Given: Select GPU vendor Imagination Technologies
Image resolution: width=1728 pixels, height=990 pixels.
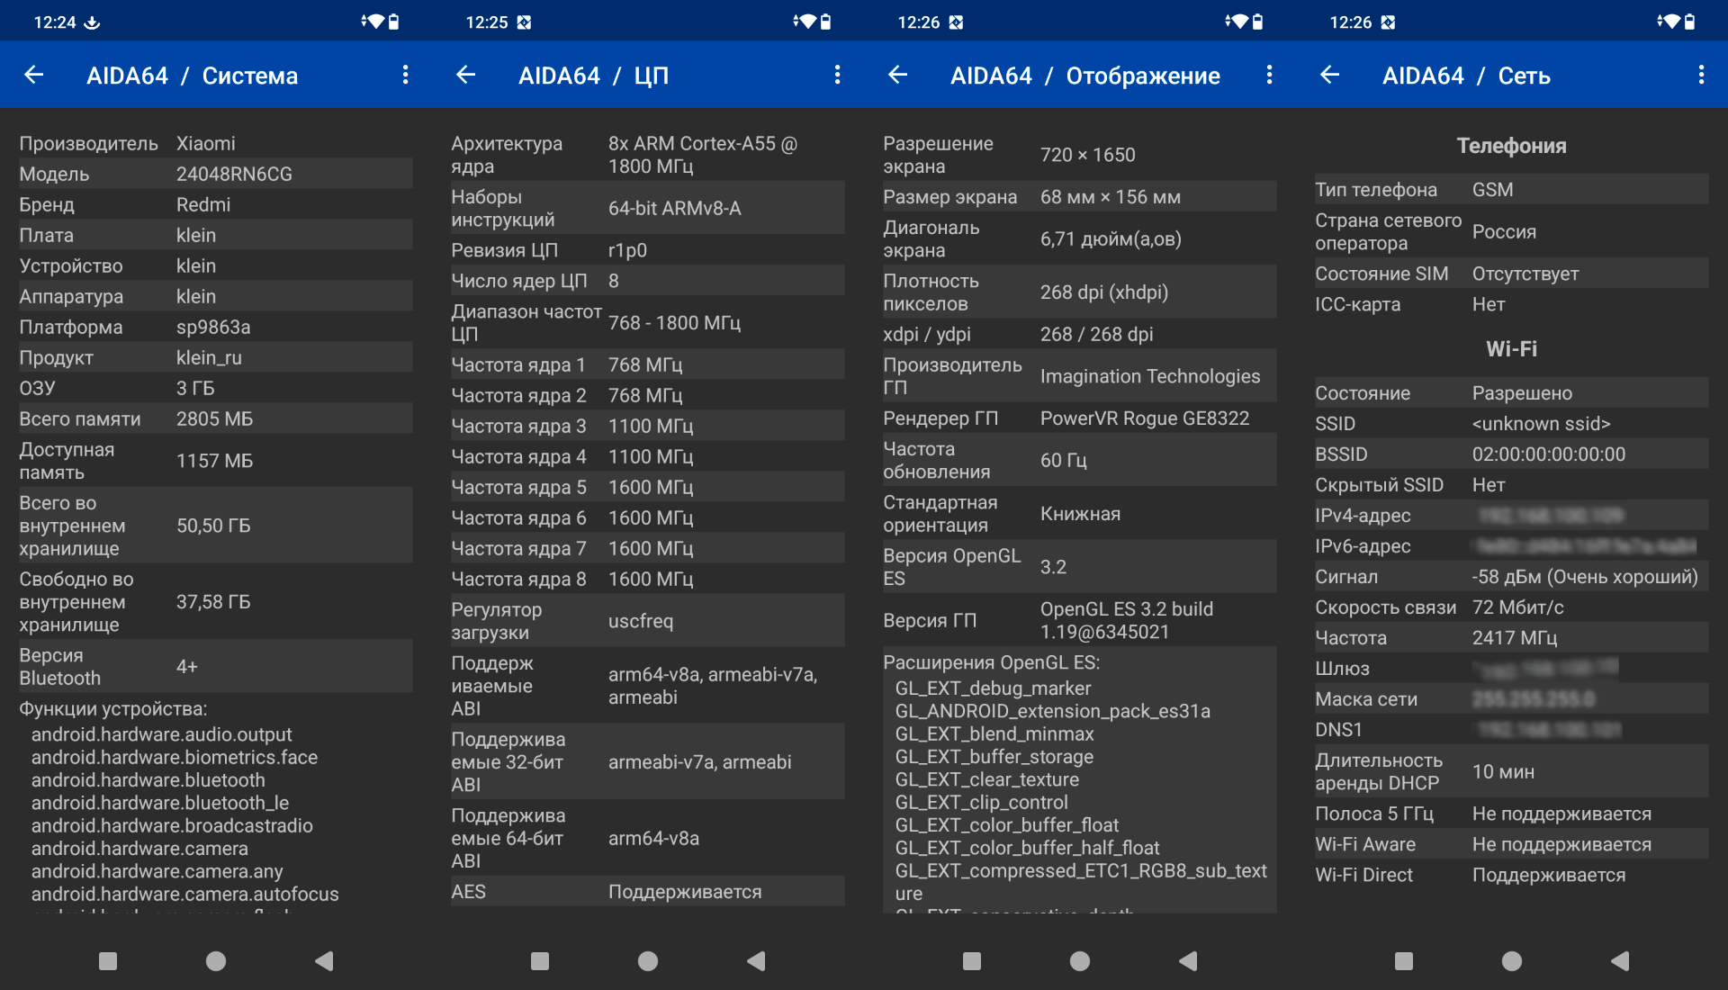Looking at the screenshot, I should pos(1150,376).
